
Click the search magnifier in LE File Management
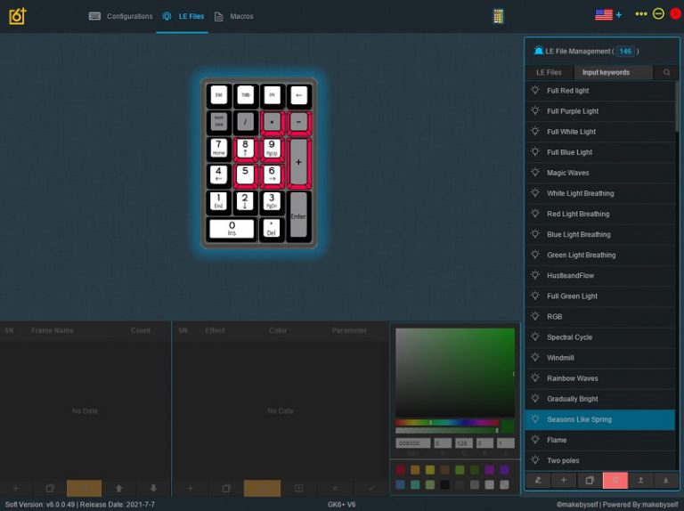tap(666, 72)
